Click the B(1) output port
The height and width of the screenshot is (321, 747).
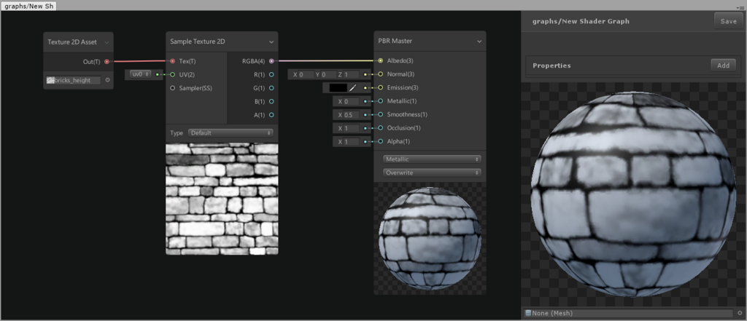point(271,101)
